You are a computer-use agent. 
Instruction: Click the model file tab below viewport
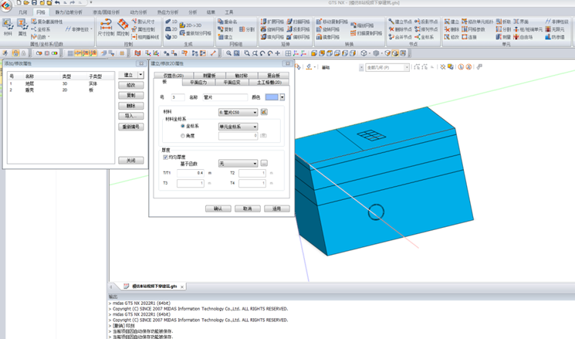(x=153, y=286)
